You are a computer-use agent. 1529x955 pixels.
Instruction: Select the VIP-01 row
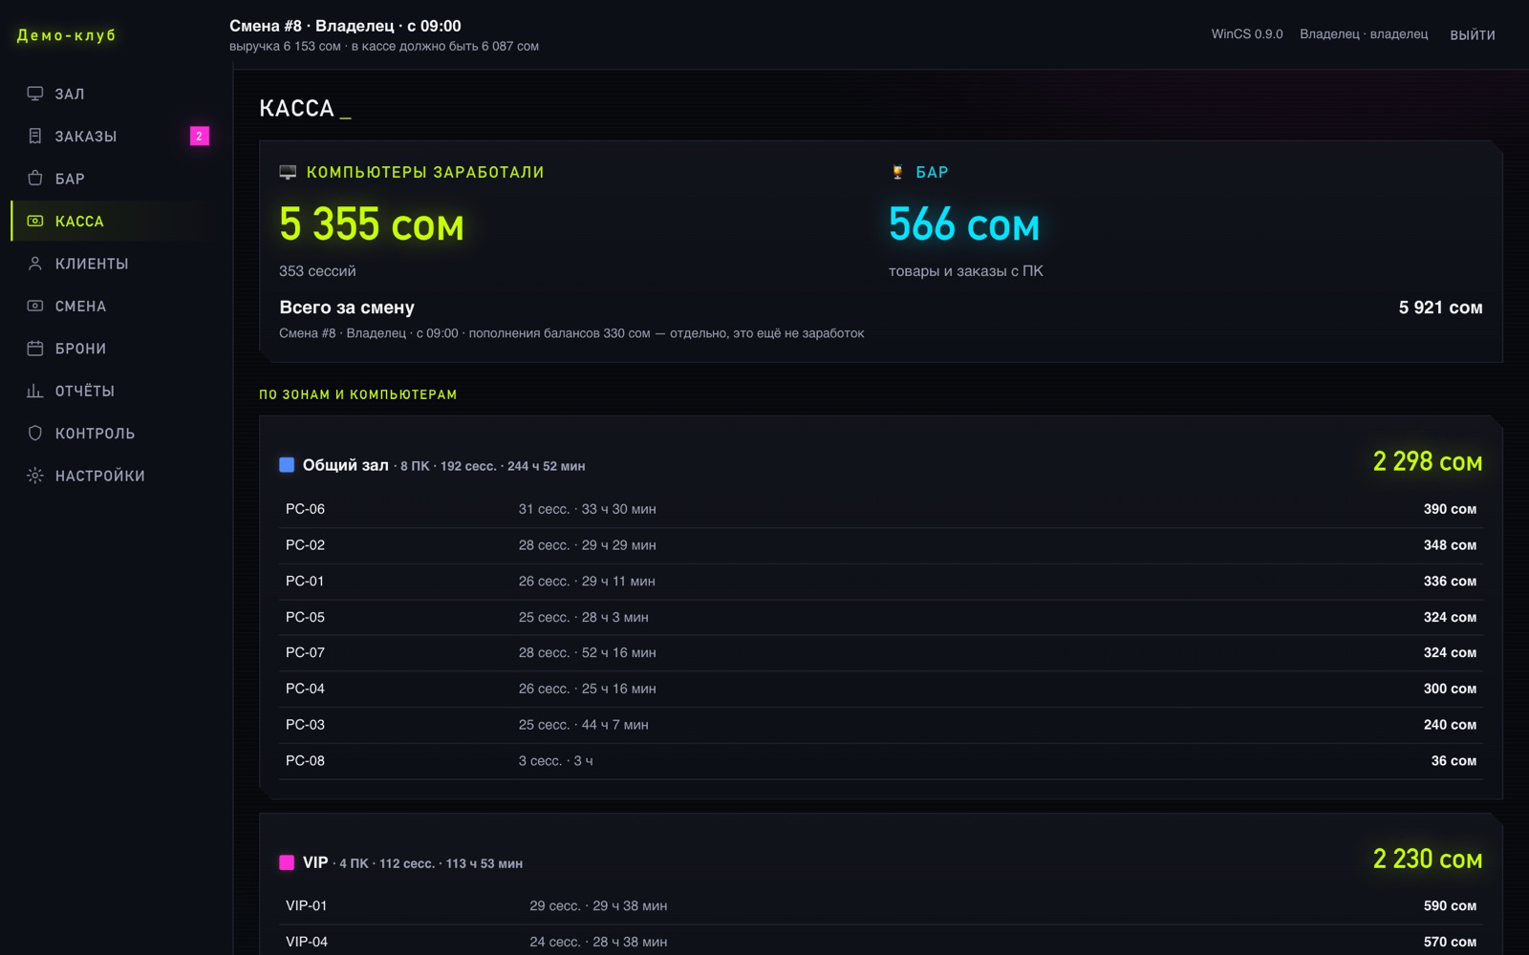pyautogui.click(x=880, y=905)
